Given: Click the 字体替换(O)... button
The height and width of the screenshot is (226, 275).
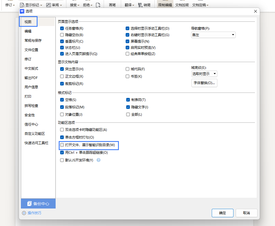Looking at the screenshot, I should [x=204, y=83].
